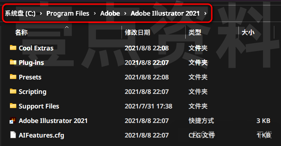Click date 2021/8/8 22:07 of AIFeatures.cfg row
This screenshot has height=146, width=281.
147,135
